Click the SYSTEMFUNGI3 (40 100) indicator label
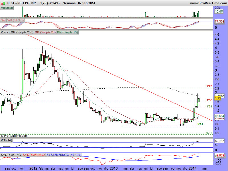228x171 pixels. click(64, 155)
